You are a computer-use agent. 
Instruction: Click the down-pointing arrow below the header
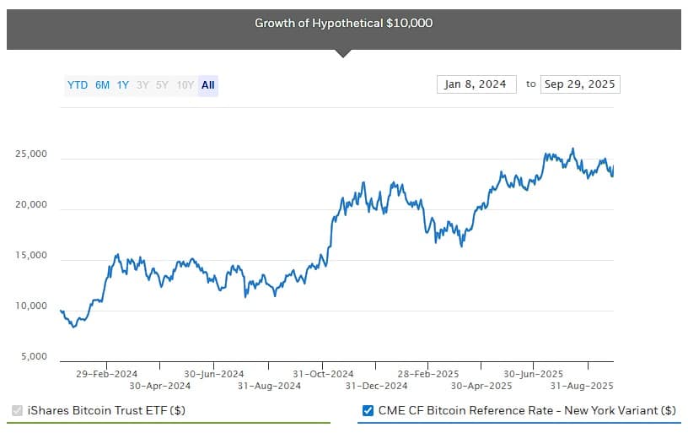click(343, 53)
